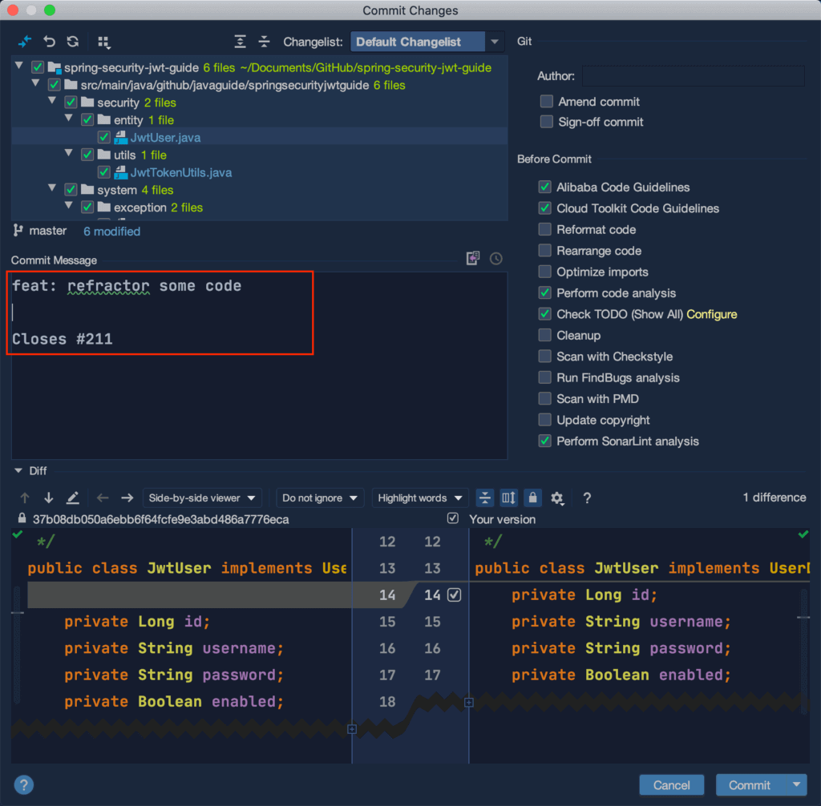Open the diff settings gear icon
Image resolution: width=821 pixels, height=806 pixels.
[x=557, y=498]
